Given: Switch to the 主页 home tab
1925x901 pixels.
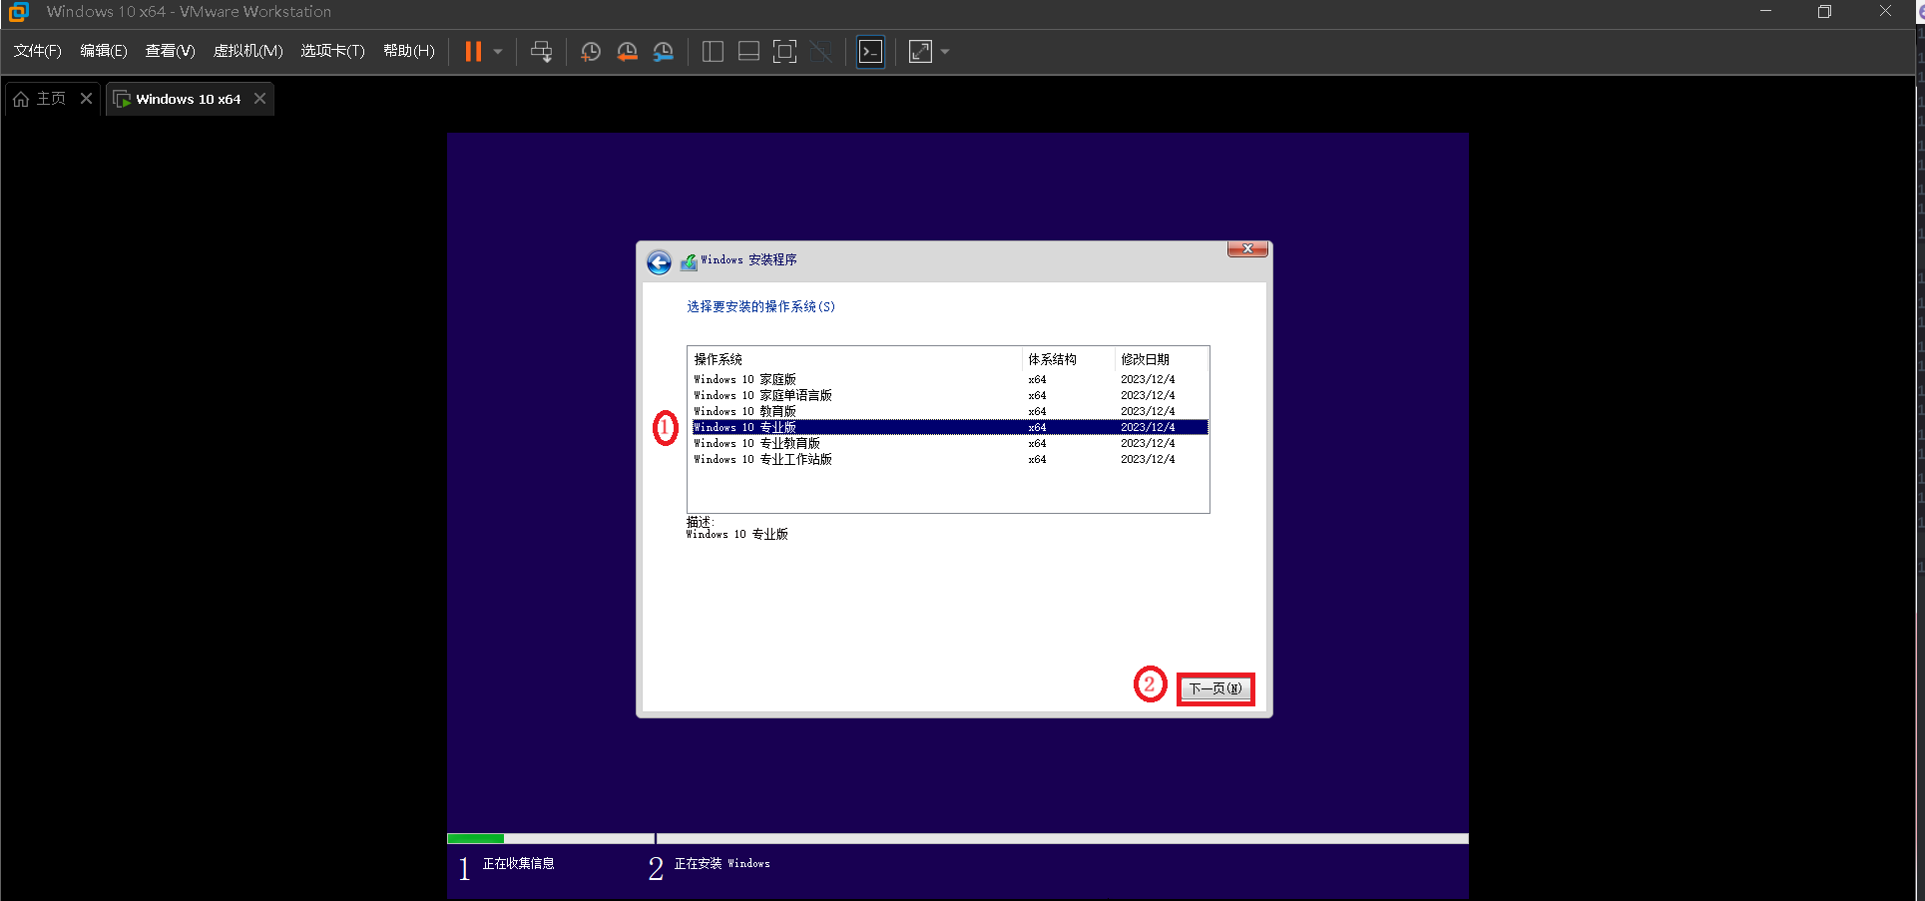Looking at the screenshot, I should point(40,99).
